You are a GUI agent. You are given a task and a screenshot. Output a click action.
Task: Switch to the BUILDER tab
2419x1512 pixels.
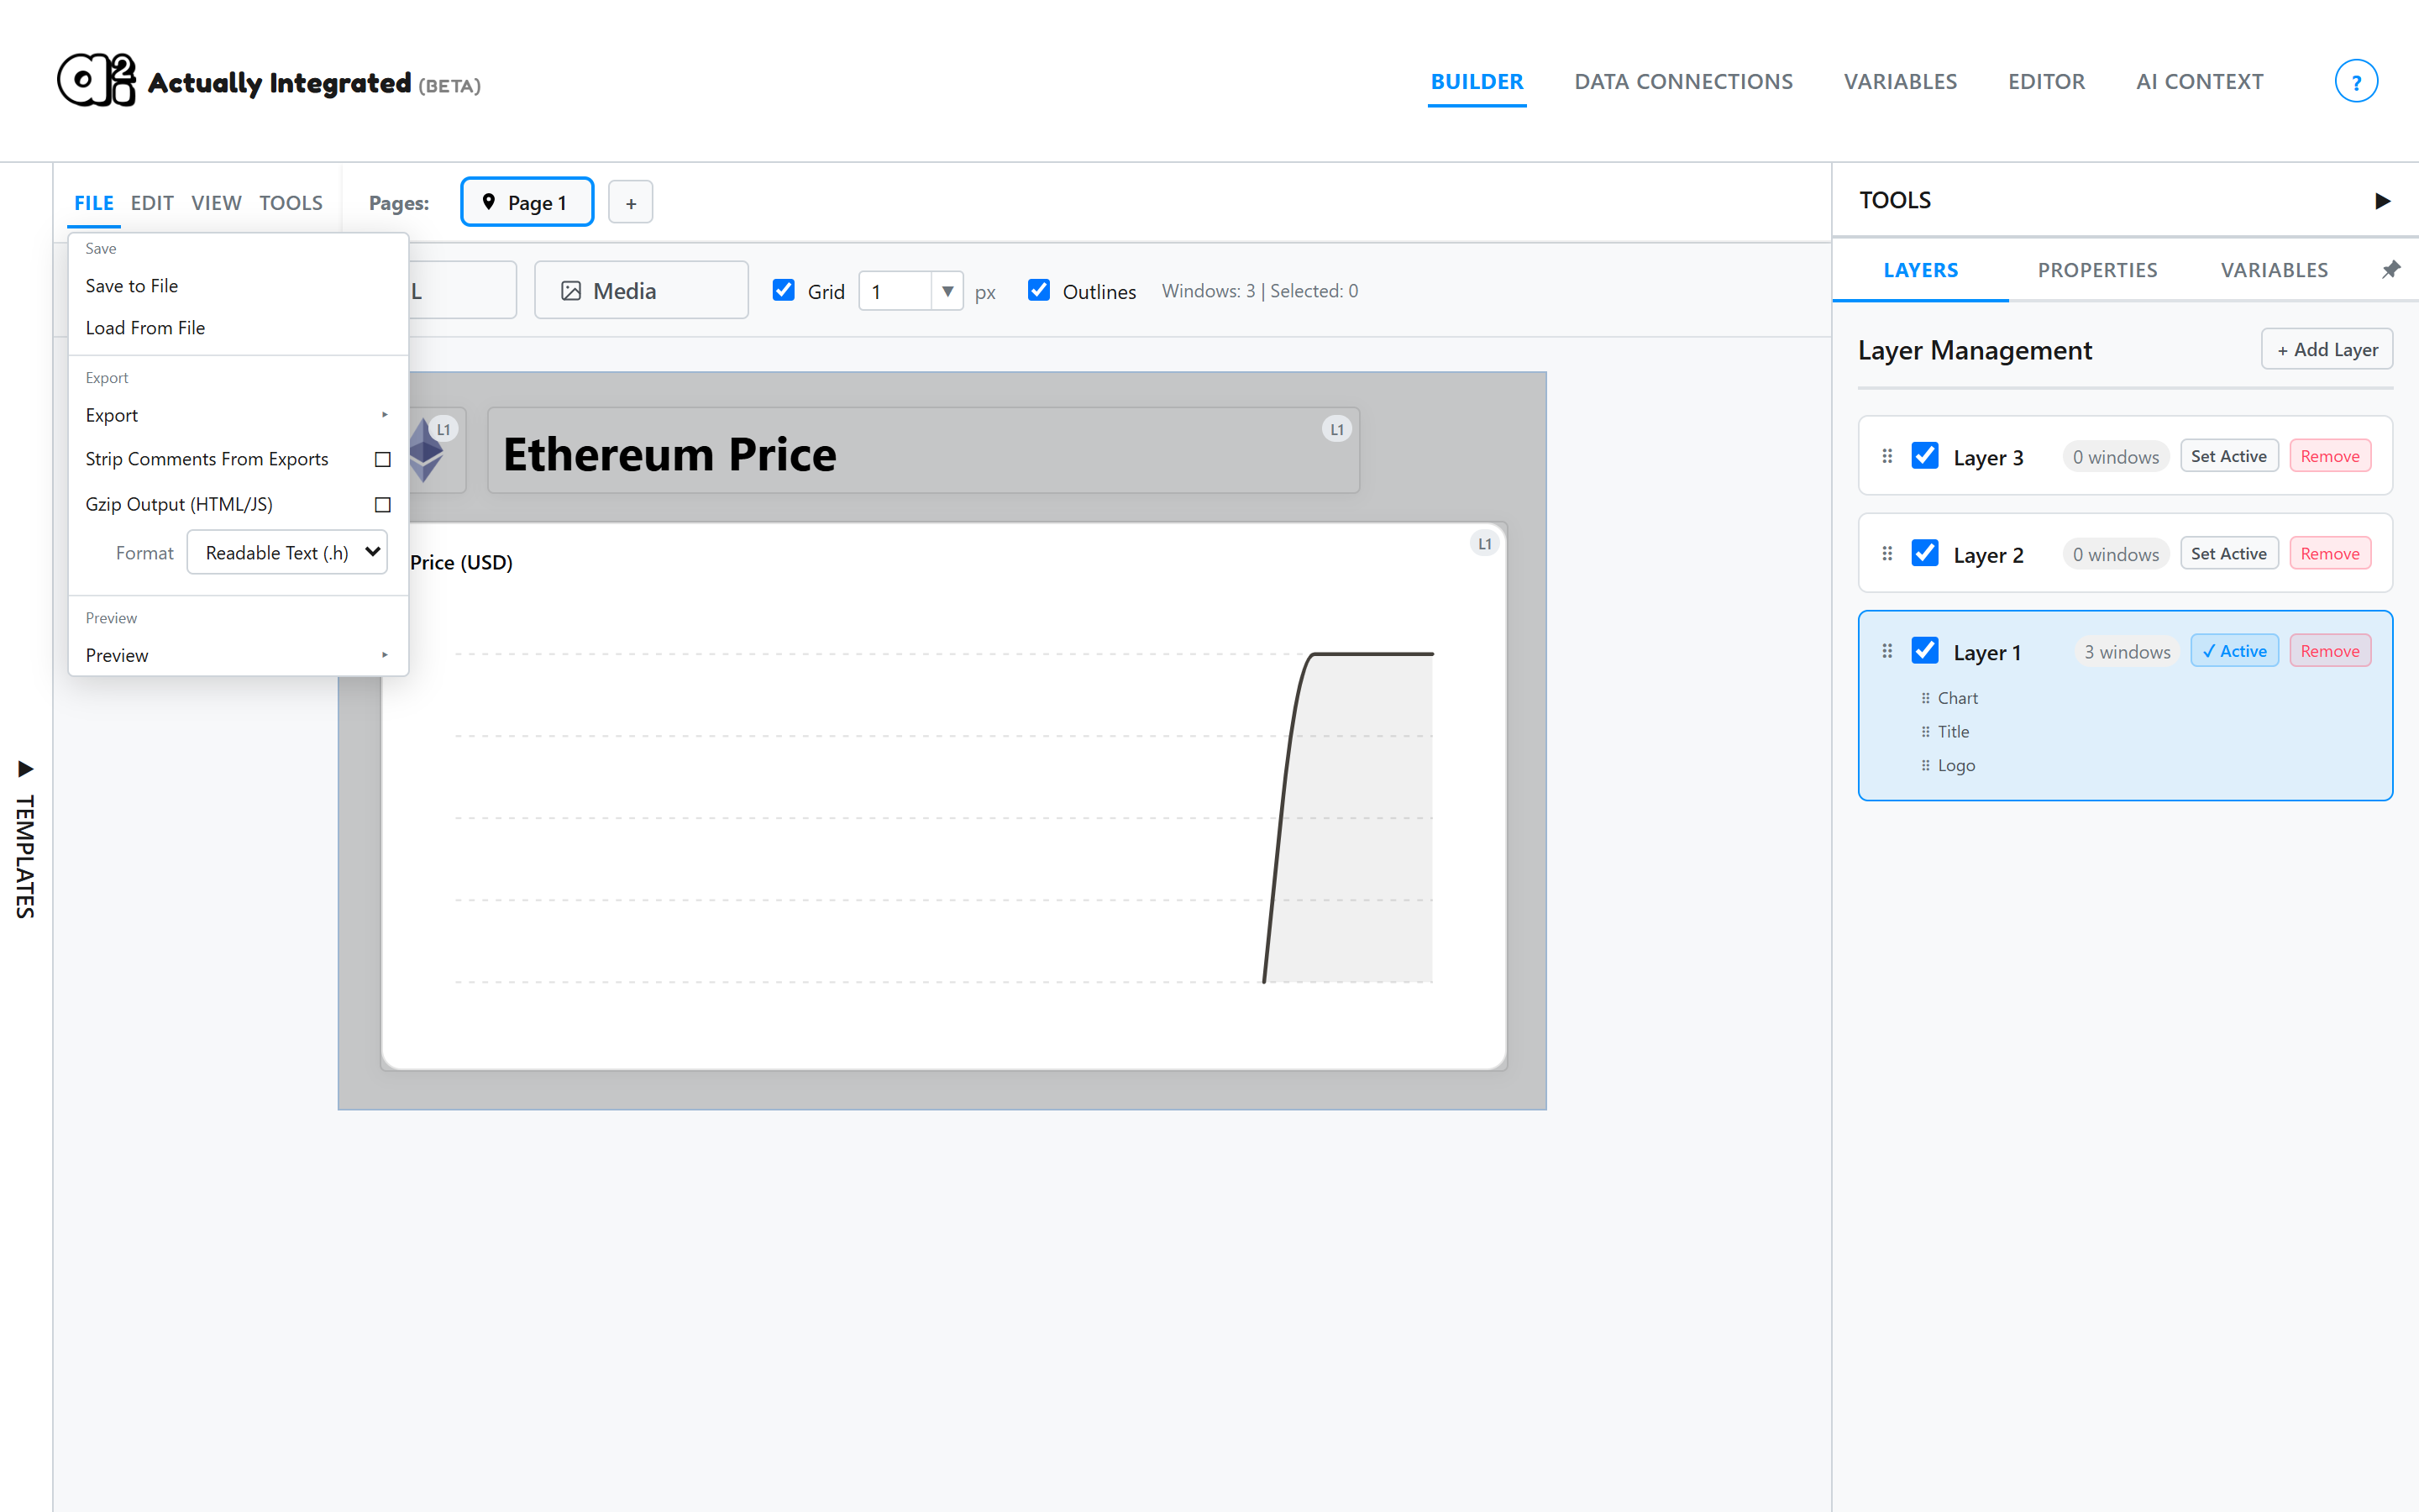[1477, 82]
